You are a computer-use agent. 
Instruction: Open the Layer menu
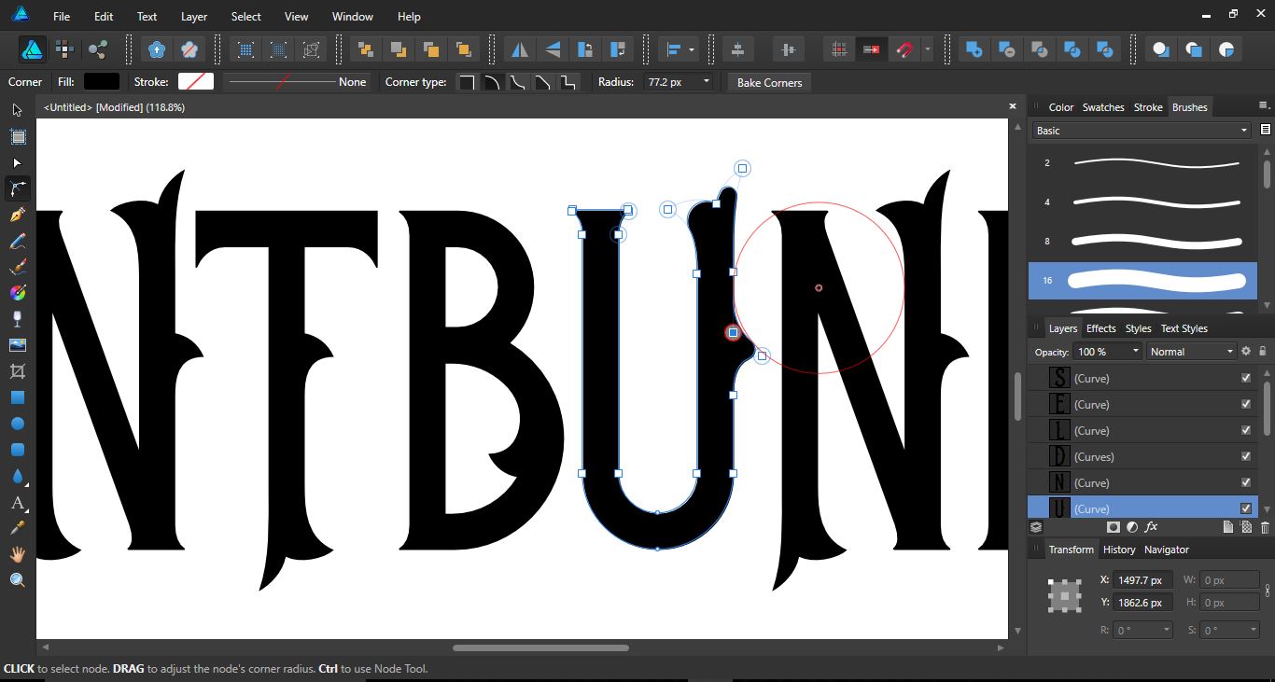tap(194, 16)
